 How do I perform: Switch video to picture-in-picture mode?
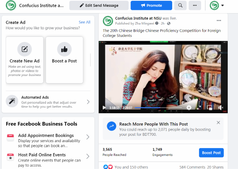click(209, 108)
